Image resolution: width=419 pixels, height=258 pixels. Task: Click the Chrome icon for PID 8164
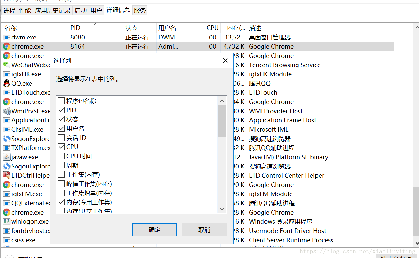6,46
